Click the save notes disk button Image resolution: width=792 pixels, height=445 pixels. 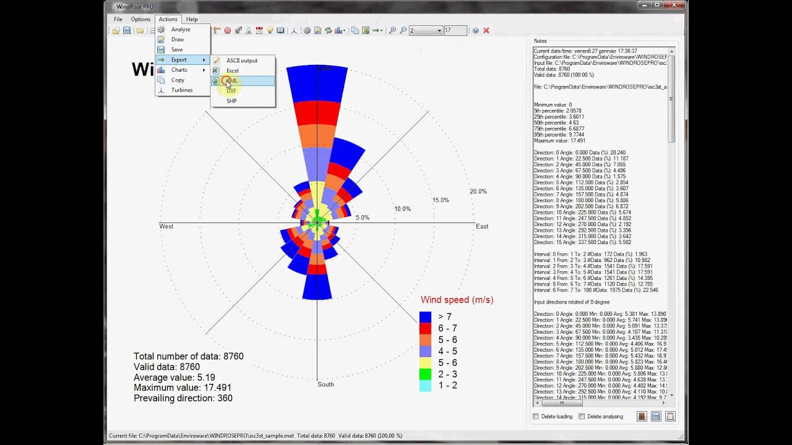point(656,417)
